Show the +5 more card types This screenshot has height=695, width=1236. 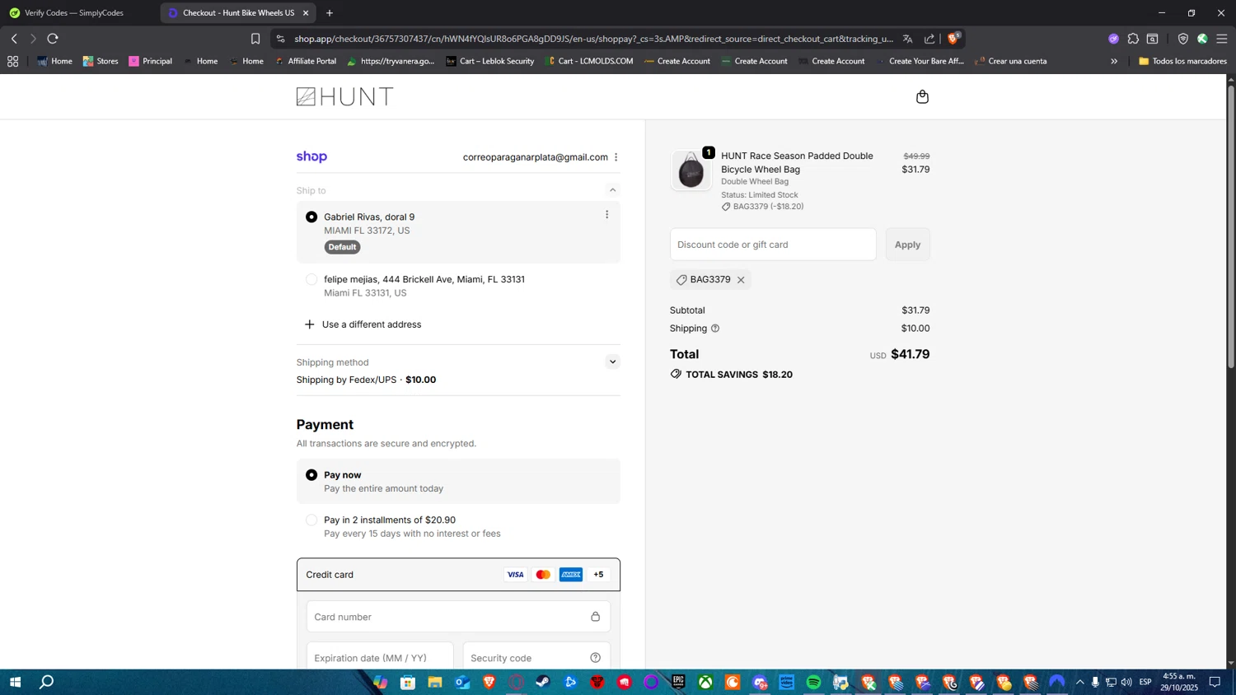click(598, 575)
